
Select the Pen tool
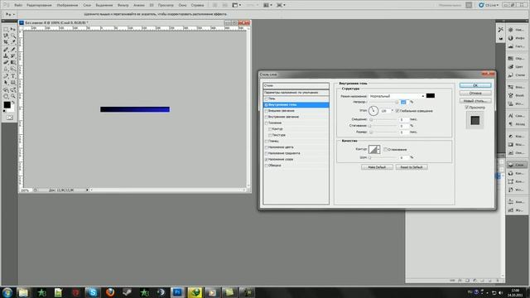(x=6, y=76)
